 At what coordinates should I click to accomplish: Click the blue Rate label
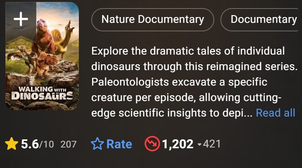pos(119,144)
